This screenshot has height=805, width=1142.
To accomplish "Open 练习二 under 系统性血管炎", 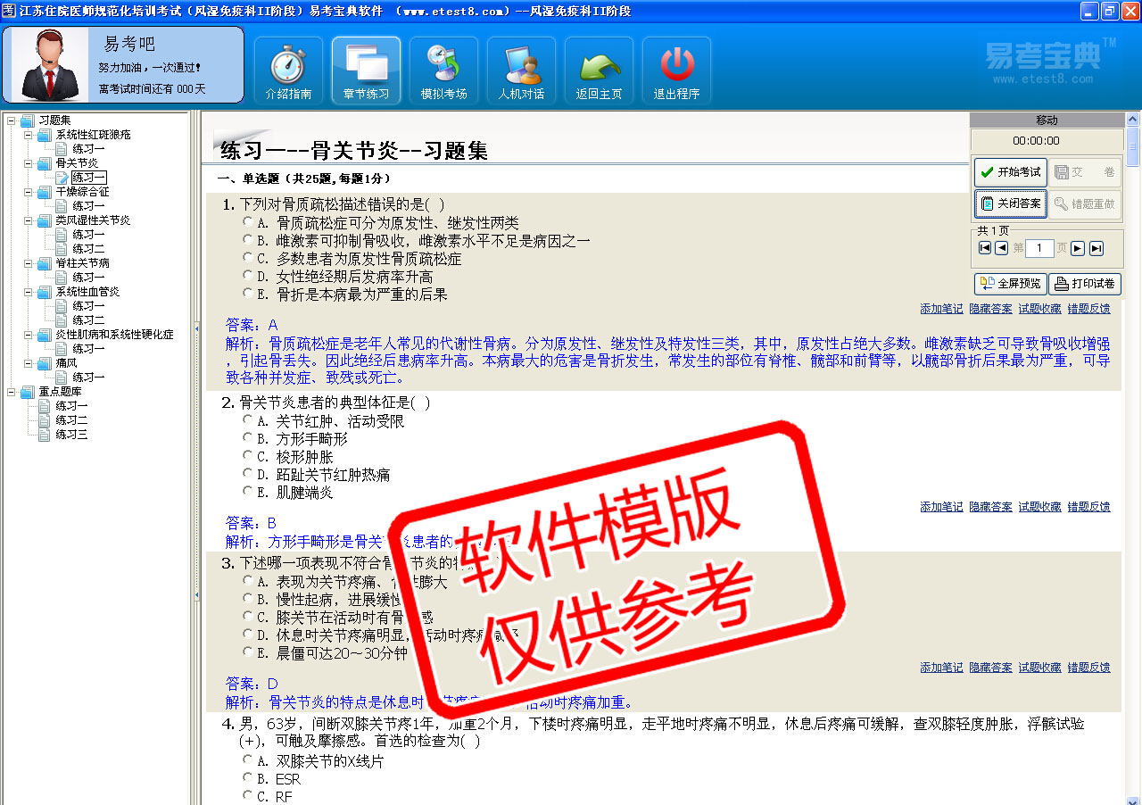I will [x=88, y=320].
